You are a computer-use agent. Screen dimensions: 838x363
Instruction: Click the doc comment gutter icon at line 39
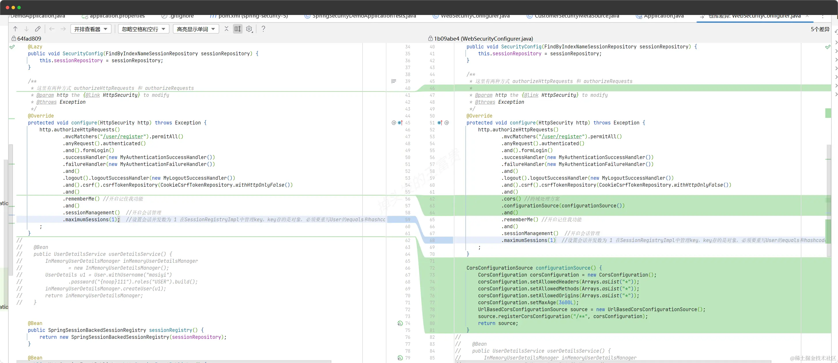(394, 81)
